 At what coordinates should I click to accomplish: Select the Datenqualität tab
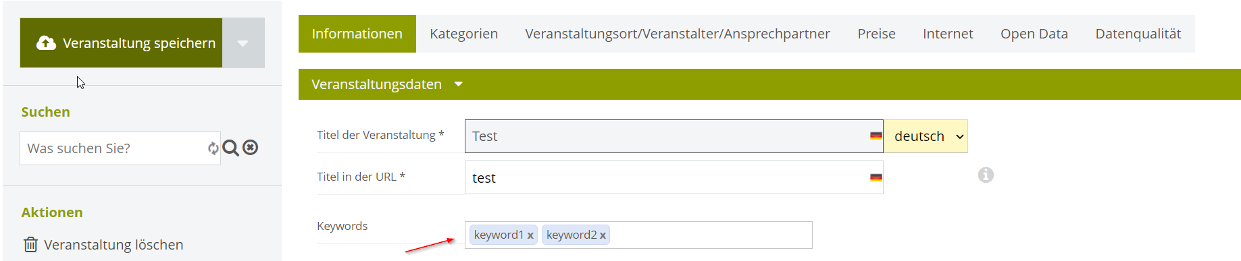(1138, 34)
